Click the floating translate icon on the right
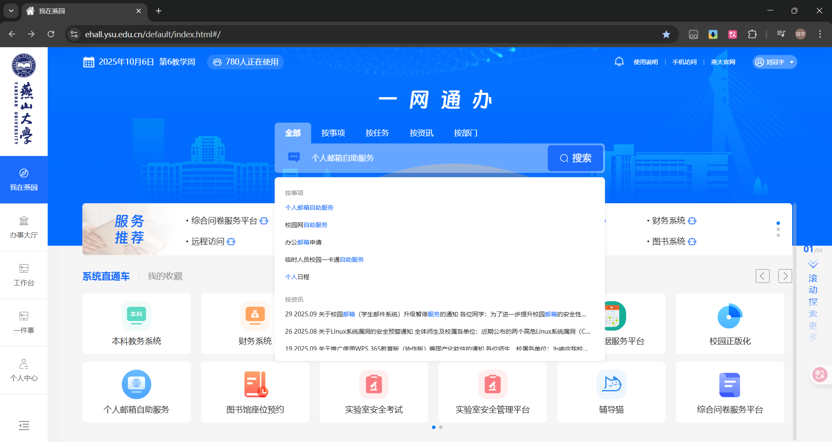Viewport: 832px width, 442px height. click(819, 374)
